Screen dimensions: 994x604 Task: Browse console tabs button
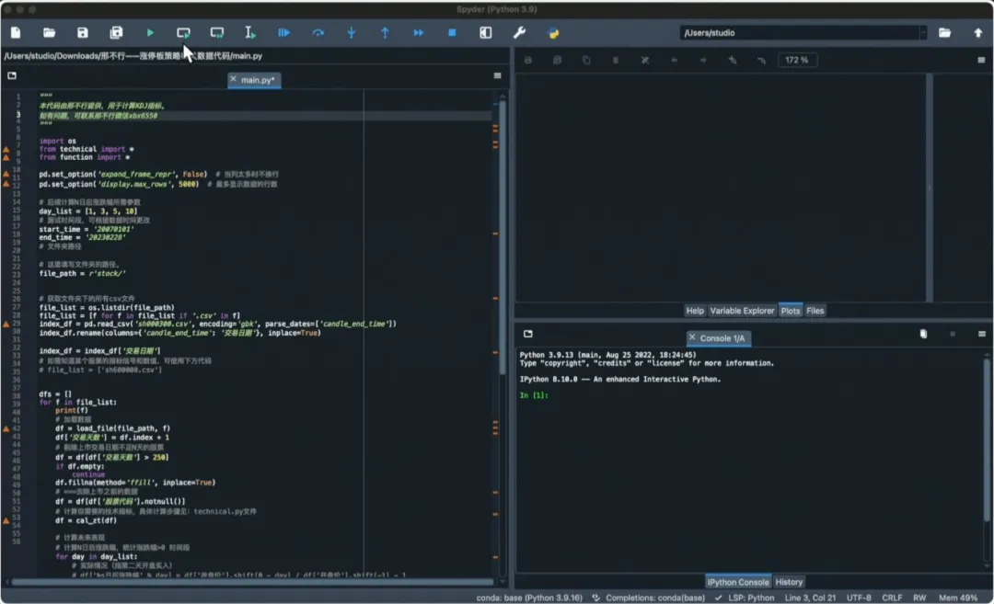click(x=528, y=334)
